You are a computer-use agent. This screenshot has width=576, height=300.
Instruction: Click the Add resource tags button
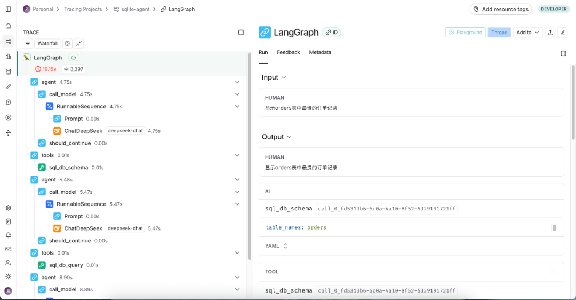pos(501,9)
